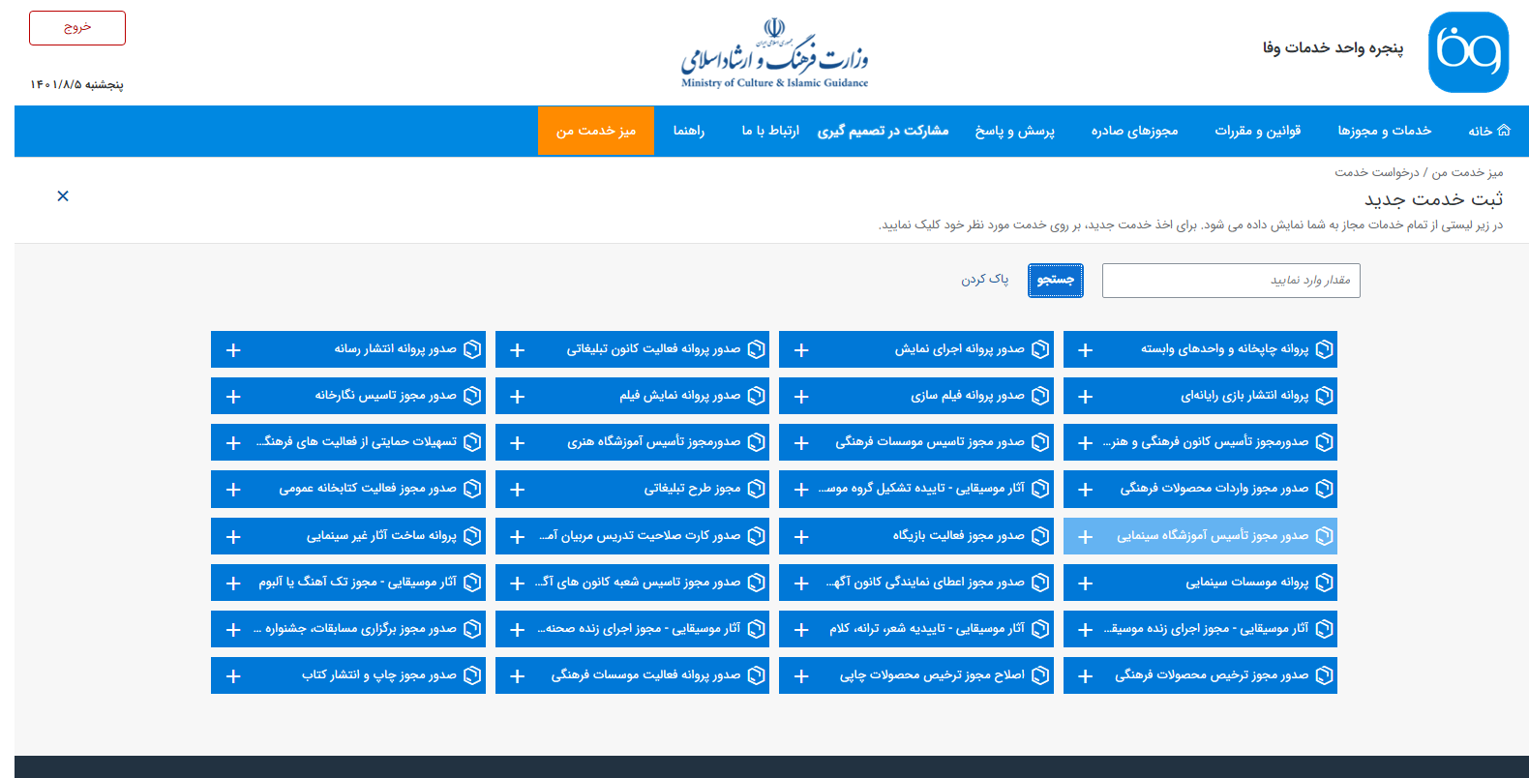Image resolution: width=1529 pixels, height=778 pixels.
Task: Open the پرسش و پاسخ menu
Action: coord(1014,131)
